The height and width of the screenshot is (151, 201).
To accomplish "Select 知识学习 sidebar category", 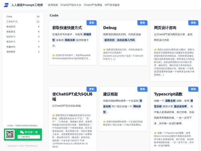I will 23,37.
